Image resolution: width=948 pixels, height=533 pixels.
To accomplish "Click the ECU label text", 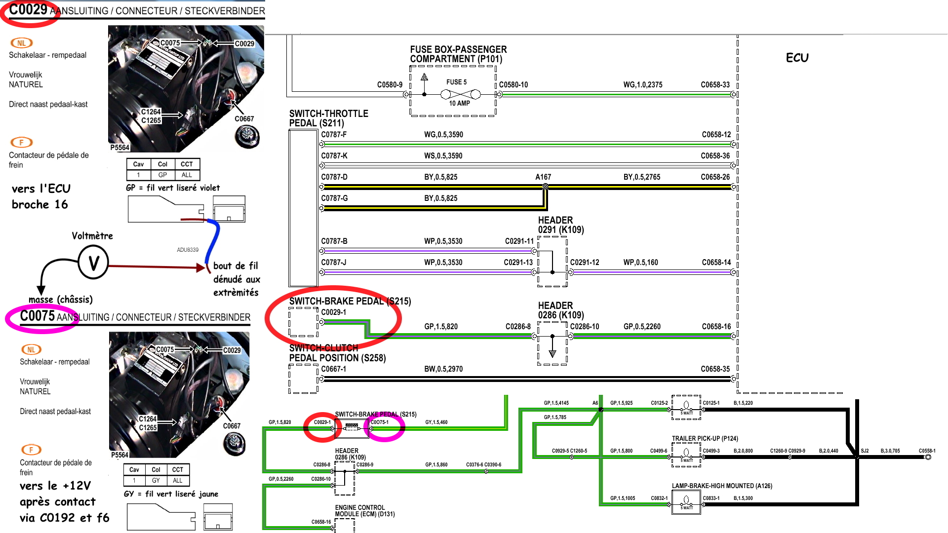I will pyautogui.click(x=797, y=58).
